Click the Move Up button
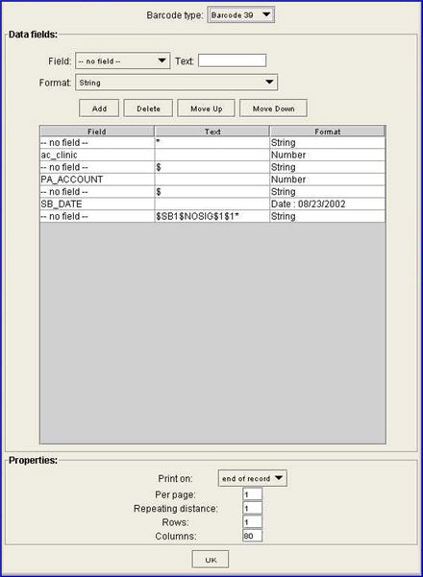The image size is (423, 577). (206, 108)
